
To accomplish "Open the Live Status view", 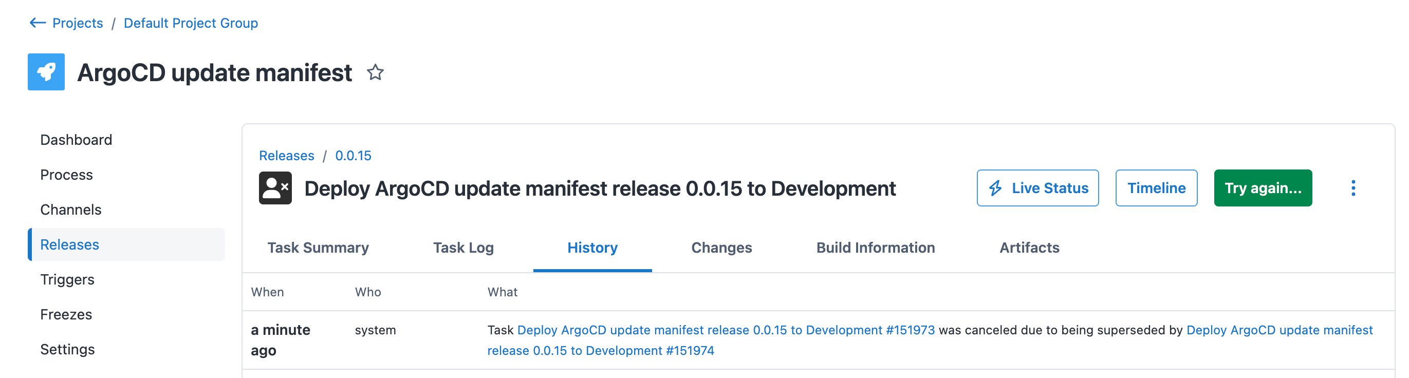I will coord(1037,188).
